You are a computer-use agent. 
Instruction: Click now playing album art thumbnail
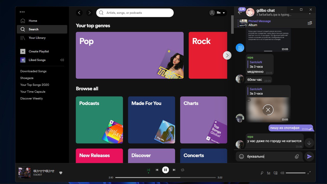(x=25, y=173)
